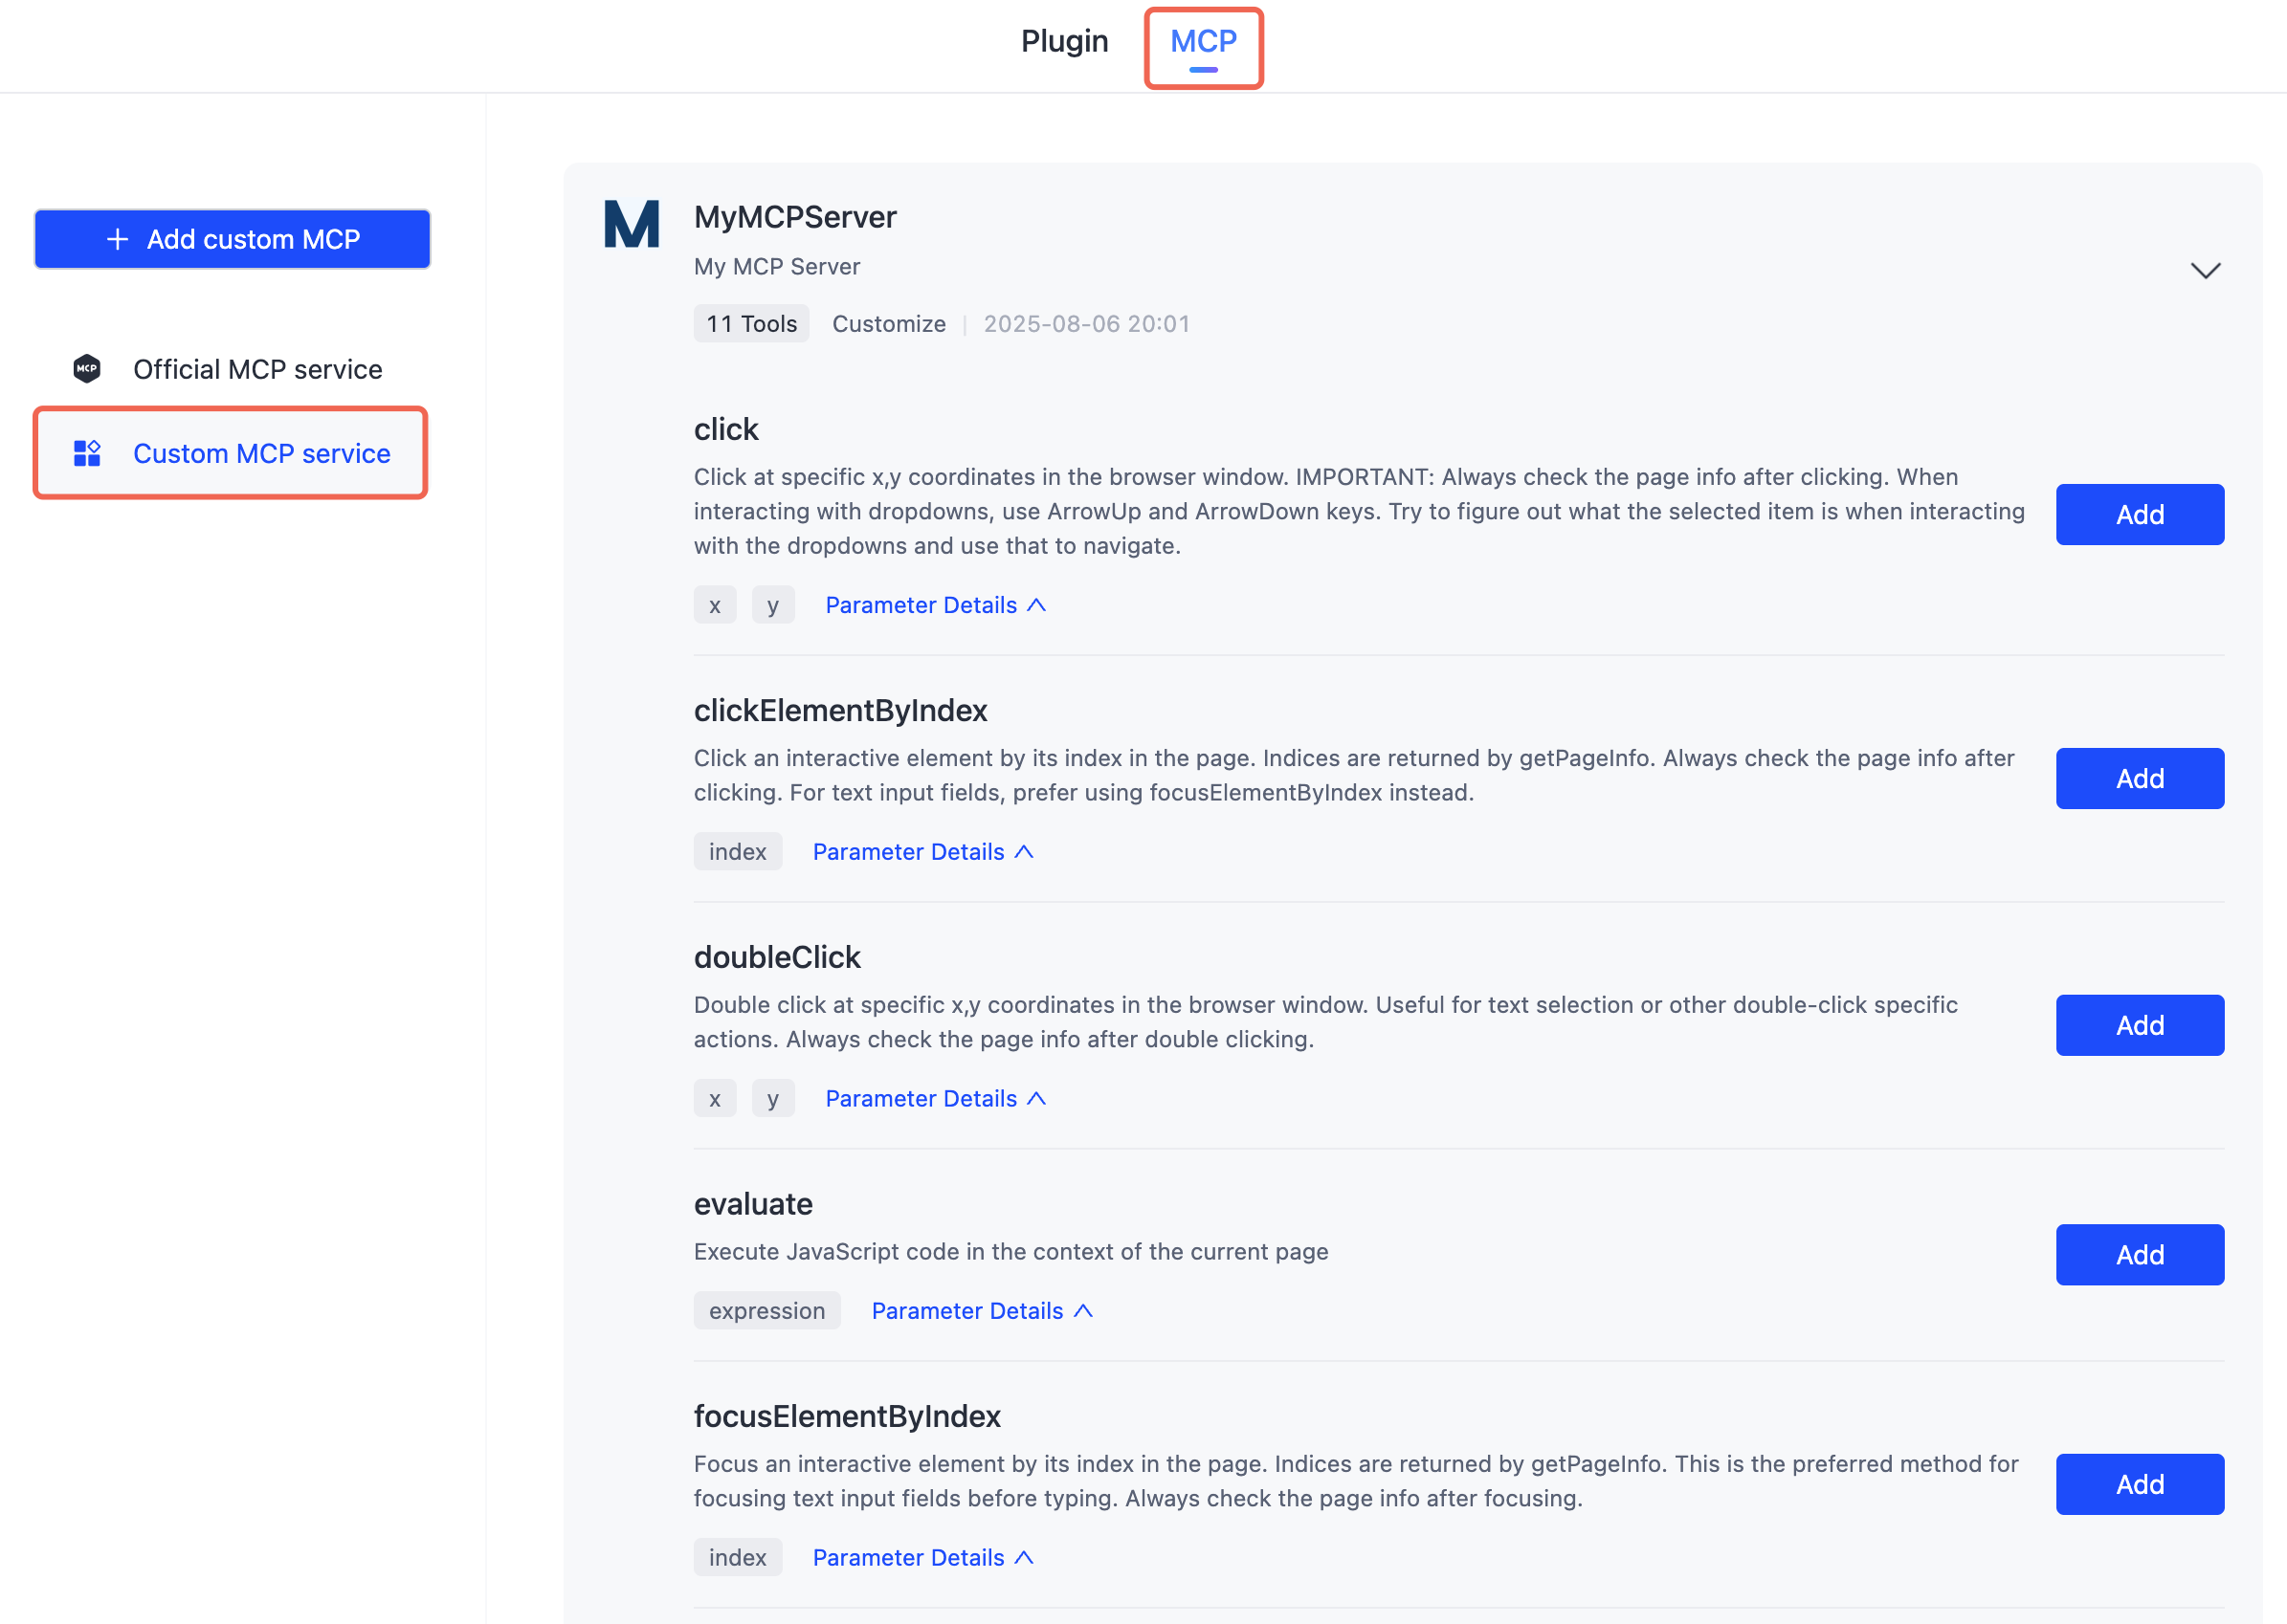This screenshot has width=2287, height=1624.
Task: Click the expression parameter tag
Action: pos(766,1311)
